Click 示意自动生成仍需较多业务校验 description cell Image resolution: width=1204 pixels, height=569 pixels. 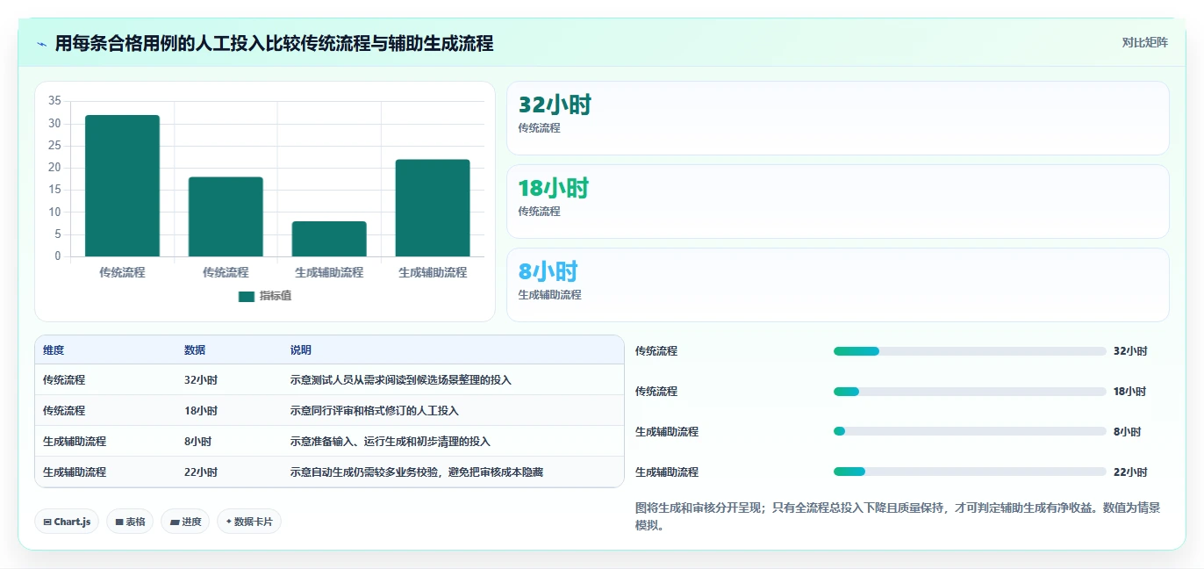[417, 472]
